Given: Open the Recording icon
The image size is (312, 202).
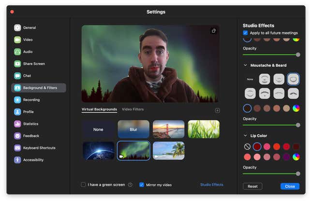Looking at the screenshot, I should [x=17, y=100].
